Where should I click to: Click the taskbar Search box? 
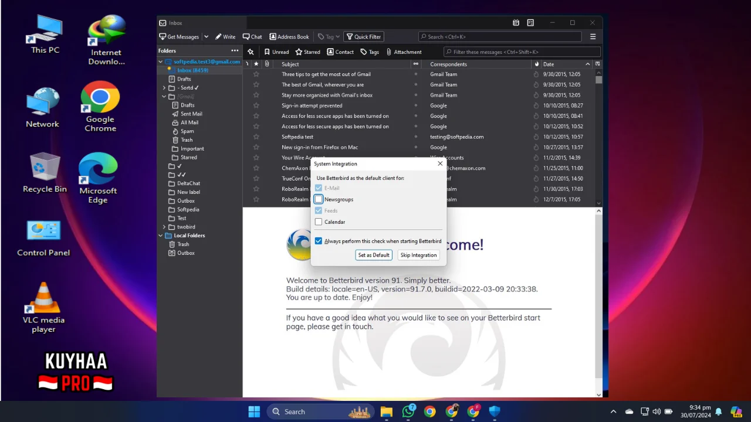[x=321, y=411]
